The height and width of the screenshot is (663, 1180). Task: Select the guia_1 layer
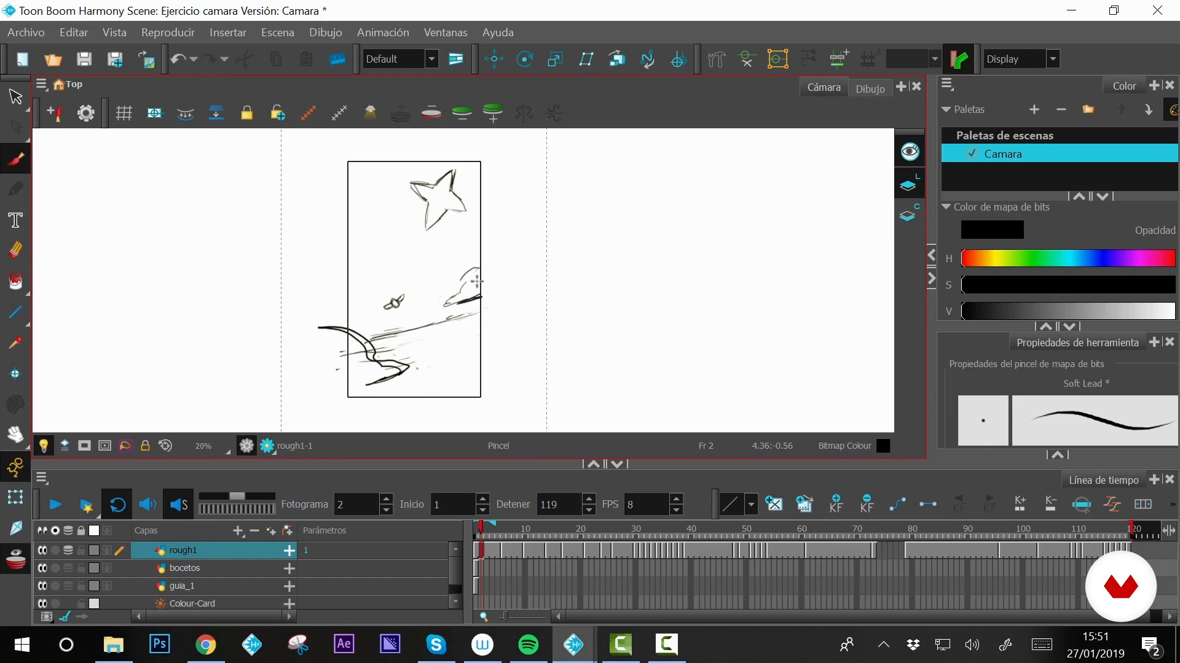pos(182,586)
